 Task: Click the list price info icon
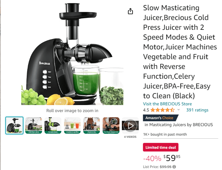(x=174, y=167)
